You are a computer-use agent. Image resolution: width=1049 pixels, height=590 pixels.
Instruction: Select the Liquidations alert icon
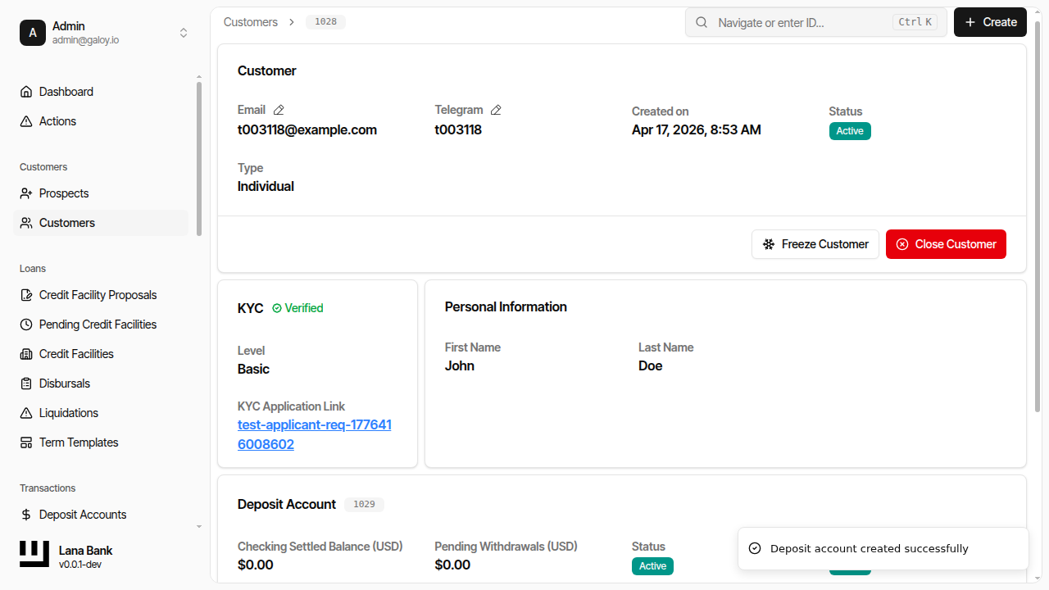tap(25, 412)
